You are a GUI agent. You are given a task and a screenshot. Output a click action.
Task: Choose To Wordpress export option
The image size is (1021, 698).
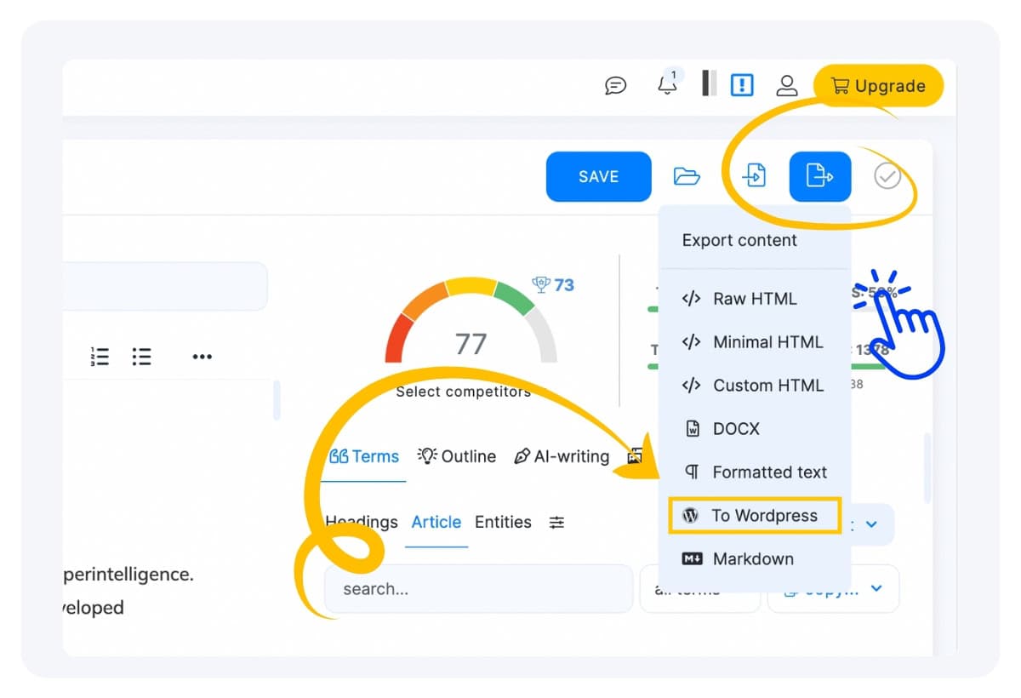click(755, 516)
